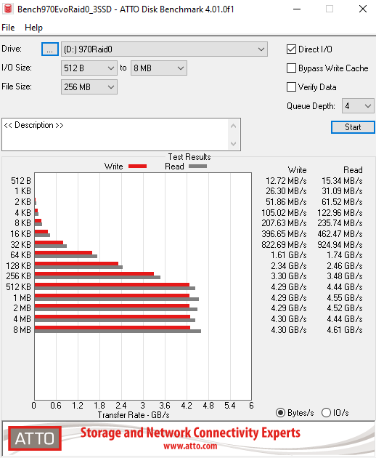
Task: Click the ATTO app icon in title bar
Action: pos(8,9)
